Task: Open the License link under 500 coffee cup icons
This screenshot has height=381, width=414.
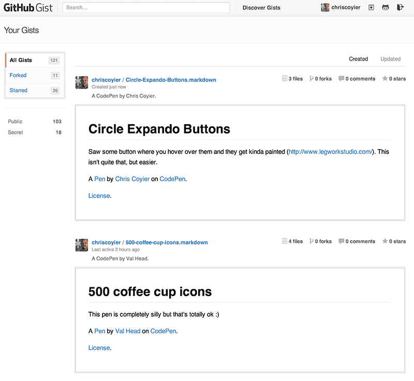Action: 99,347
